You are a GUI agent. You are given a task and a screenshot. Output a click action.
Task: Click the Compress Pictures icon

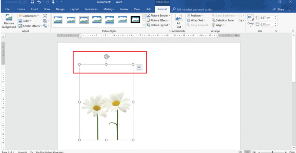click(45, 16)
